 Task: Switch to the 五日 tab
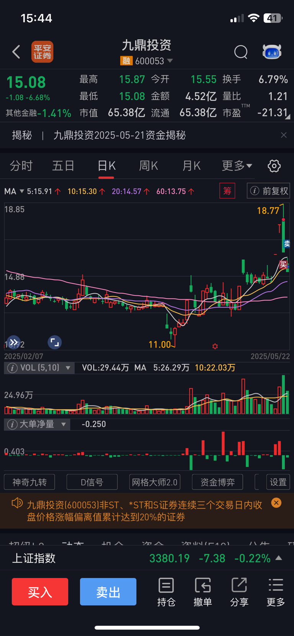(63, 166)
